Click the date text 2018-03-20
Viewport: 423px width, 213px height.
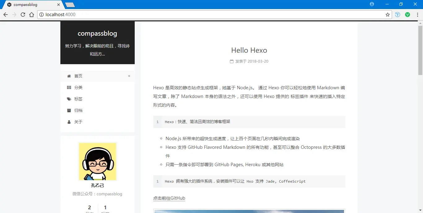(x=258, y=61)
